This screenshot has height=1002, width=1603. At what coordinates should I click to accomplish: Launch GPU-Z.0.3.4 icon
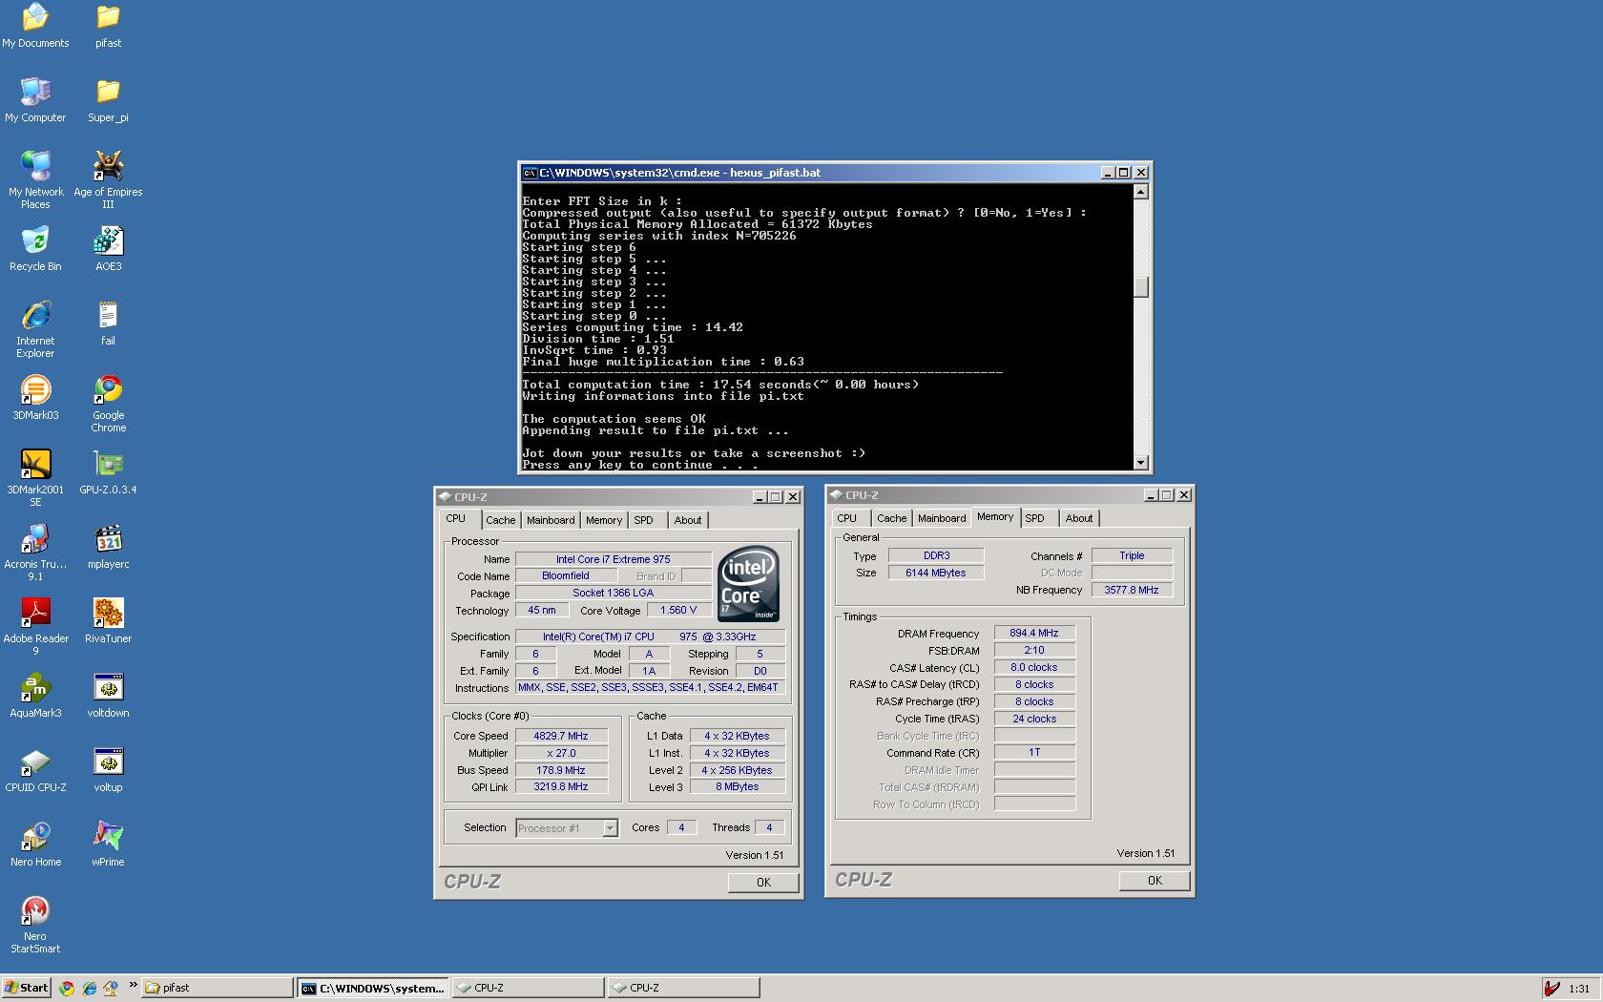coord(108,471)
